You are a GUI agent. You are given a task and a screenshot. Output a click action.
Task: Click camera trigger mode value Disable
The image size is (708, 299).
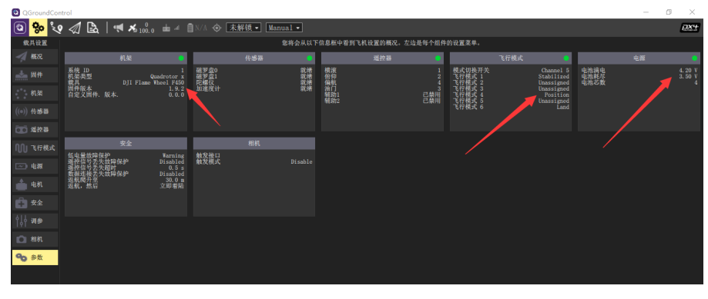(x=301, y=161)
